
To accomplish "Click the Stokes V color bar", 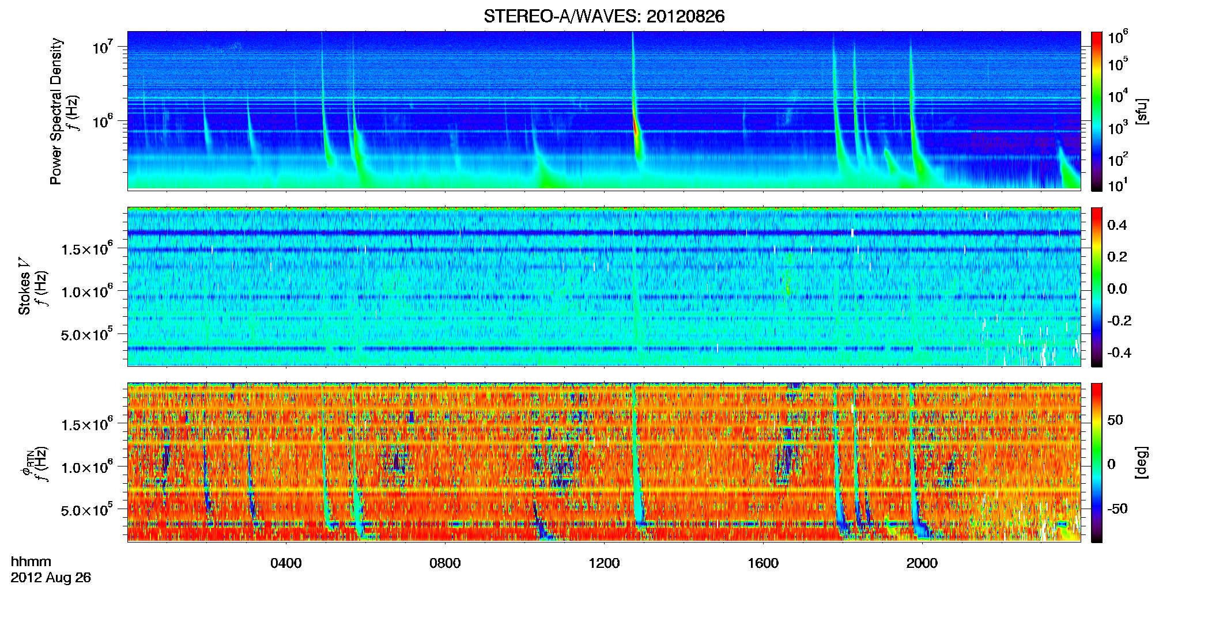I will [1097, 287].
